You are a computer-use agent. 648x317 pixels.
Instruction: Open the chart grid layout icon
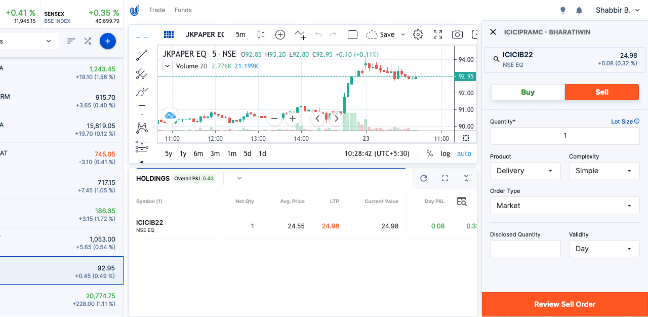(169, 34)
